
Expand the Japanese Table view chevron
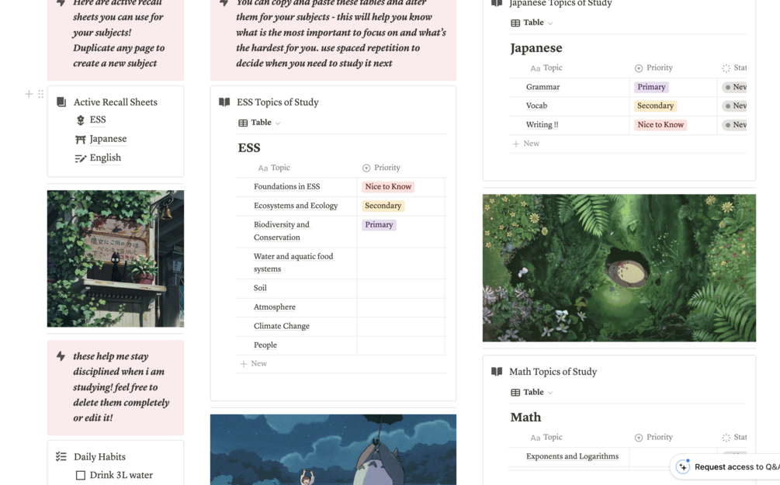pos(550,23)
